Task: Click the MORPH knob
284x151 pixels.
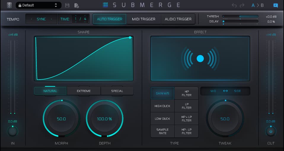Action: point(61,119)
